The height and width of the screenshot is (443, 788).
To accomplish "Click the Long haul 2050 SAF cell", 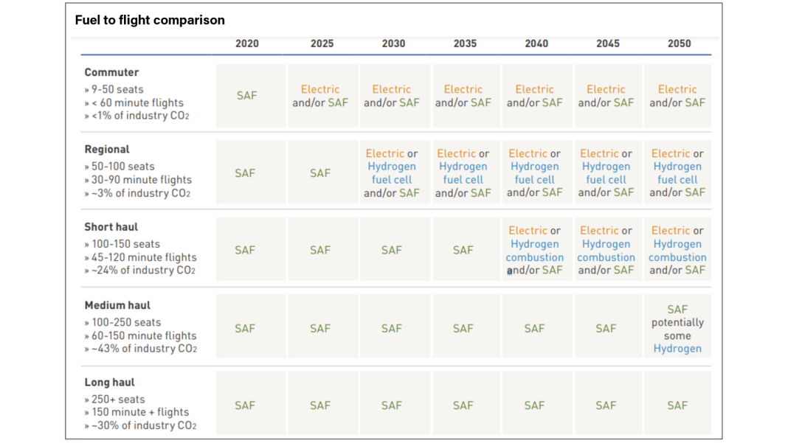I will click(x=677, y=405).
